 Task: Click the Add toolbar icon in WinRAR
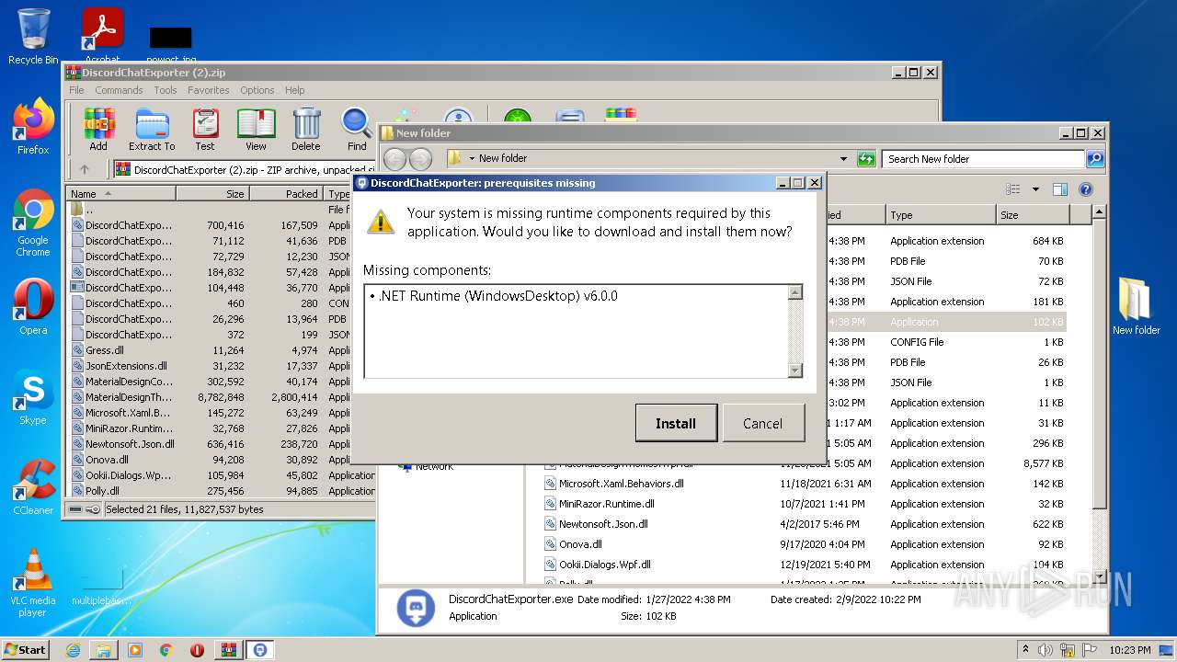point(98,129)
